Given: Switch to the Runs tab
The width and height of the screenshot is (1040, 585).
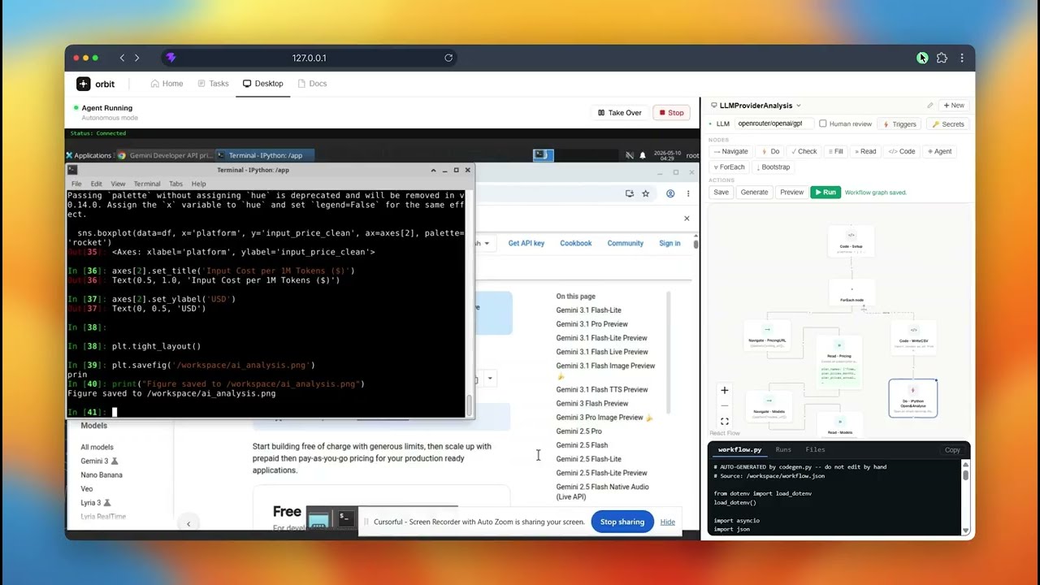Looking at the screenshot, I should pyautogui.click(x=783, y=449).
